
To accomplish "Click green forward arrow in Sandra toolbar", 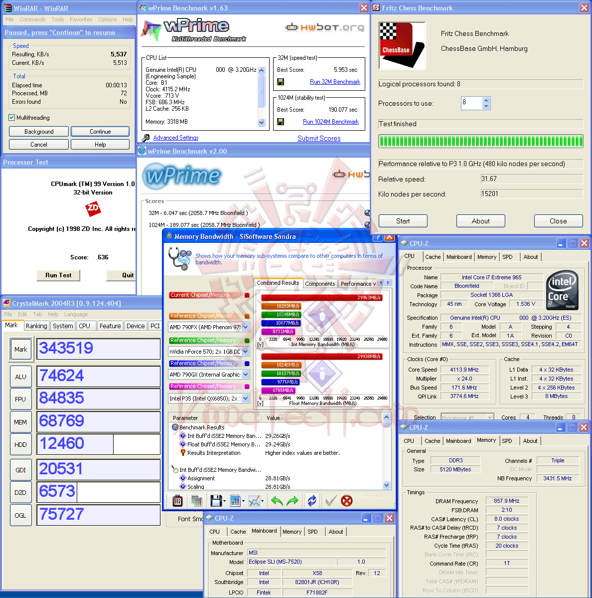I will click(293, 501).
